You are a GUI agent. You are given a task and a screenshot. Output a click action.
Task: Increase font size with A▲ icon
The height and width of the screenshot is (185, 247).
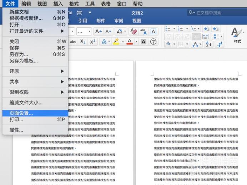[99, 31]
